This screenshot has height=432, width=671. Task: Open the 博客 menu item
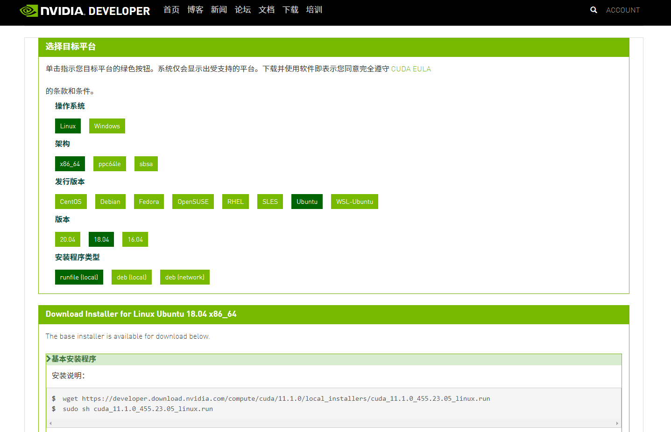click(x=195, y=10)
